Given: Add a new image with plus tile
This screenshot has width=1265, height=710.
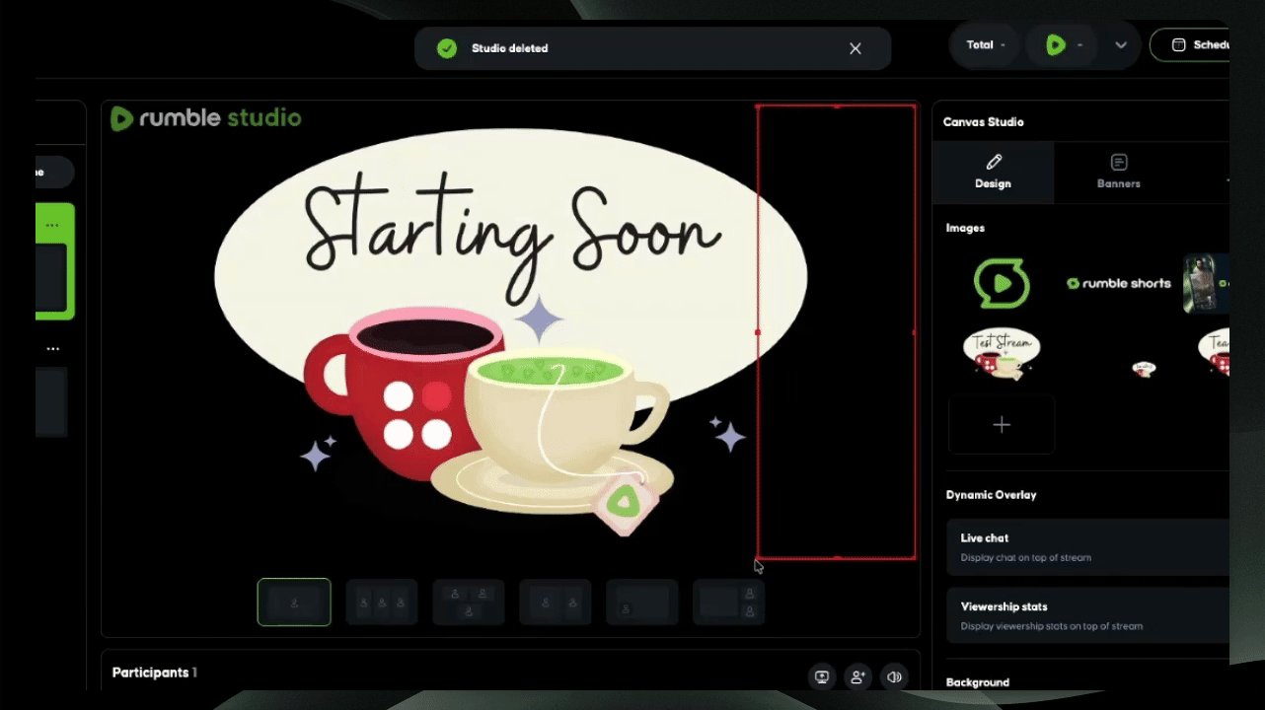Looking at the screenshot, I should point(1002,425).
